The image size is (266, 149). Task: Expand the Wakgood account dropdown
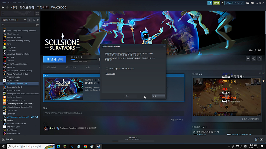[x=235, y=3]
